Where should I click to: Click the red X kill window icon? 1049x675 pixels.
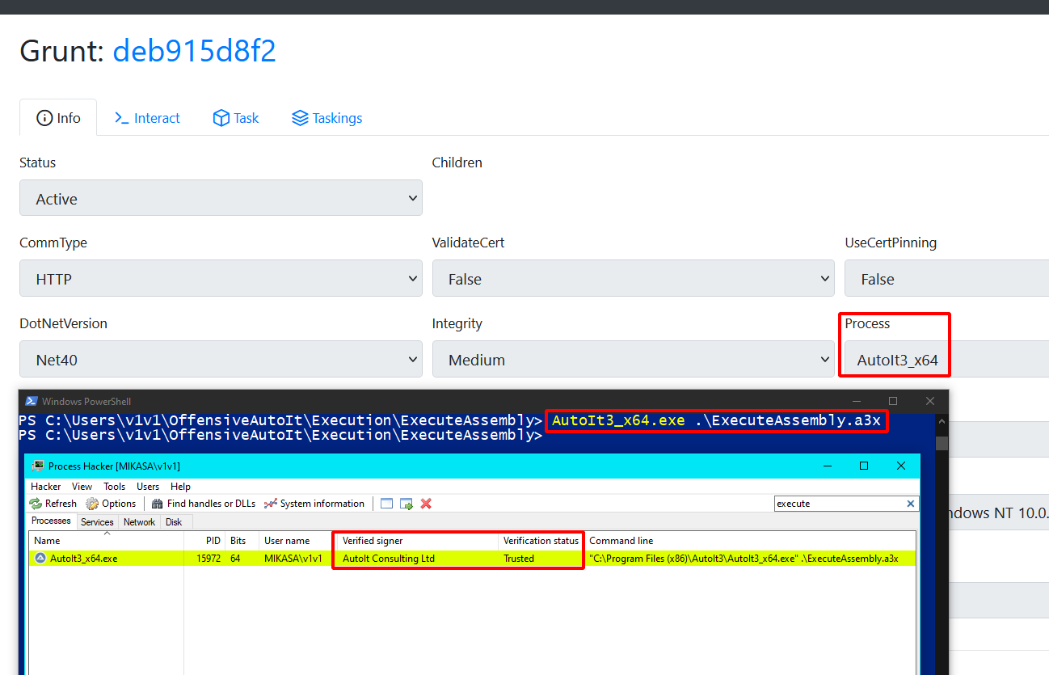pyautogui.click(x=426, y=504)
